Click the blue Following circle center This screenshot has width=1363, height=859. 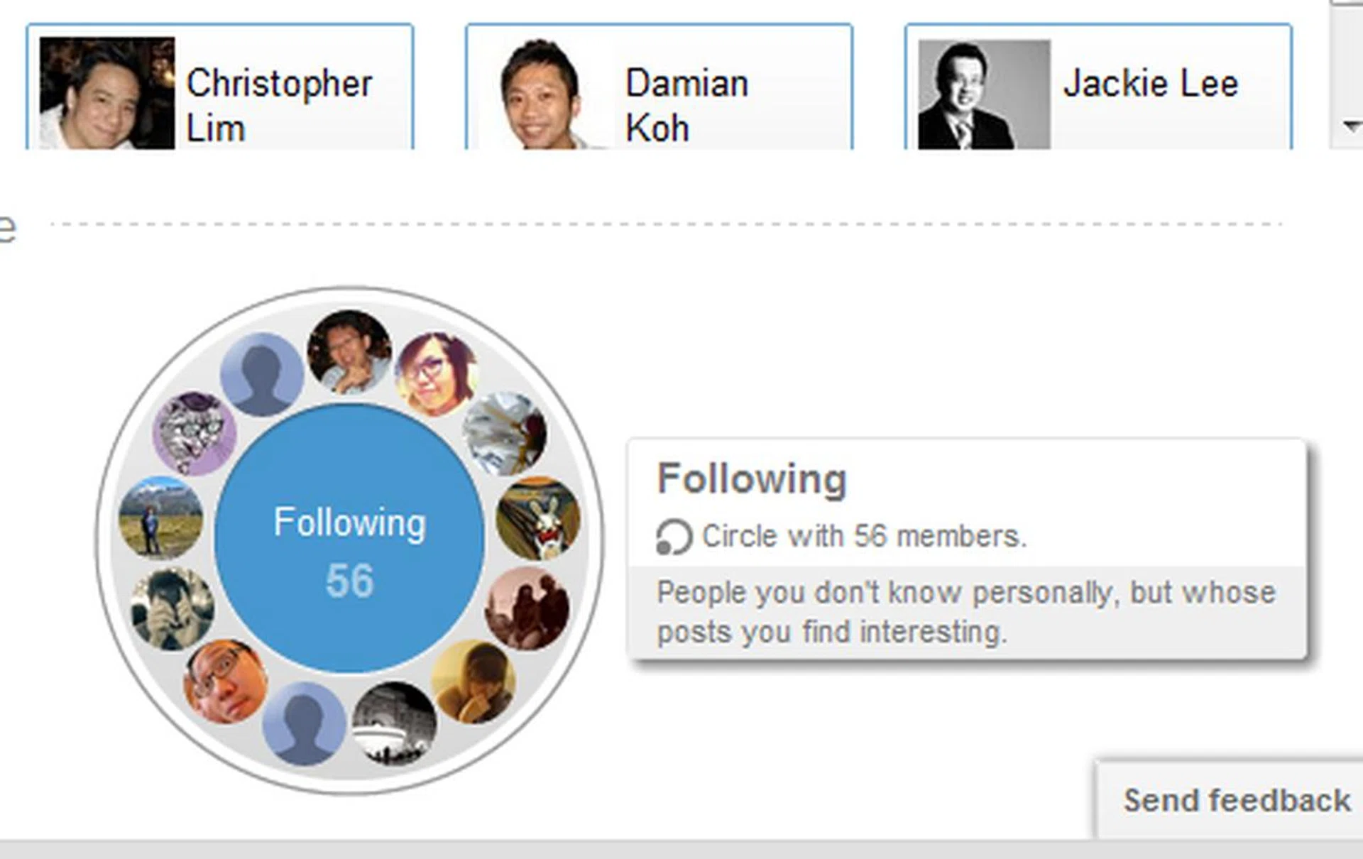(349, 538)
